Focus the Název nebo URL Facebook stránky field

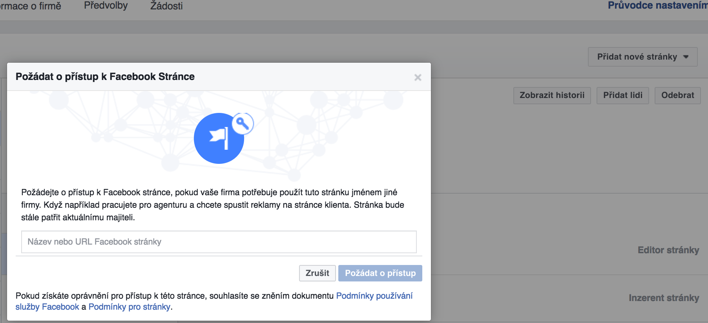(219, 242)
